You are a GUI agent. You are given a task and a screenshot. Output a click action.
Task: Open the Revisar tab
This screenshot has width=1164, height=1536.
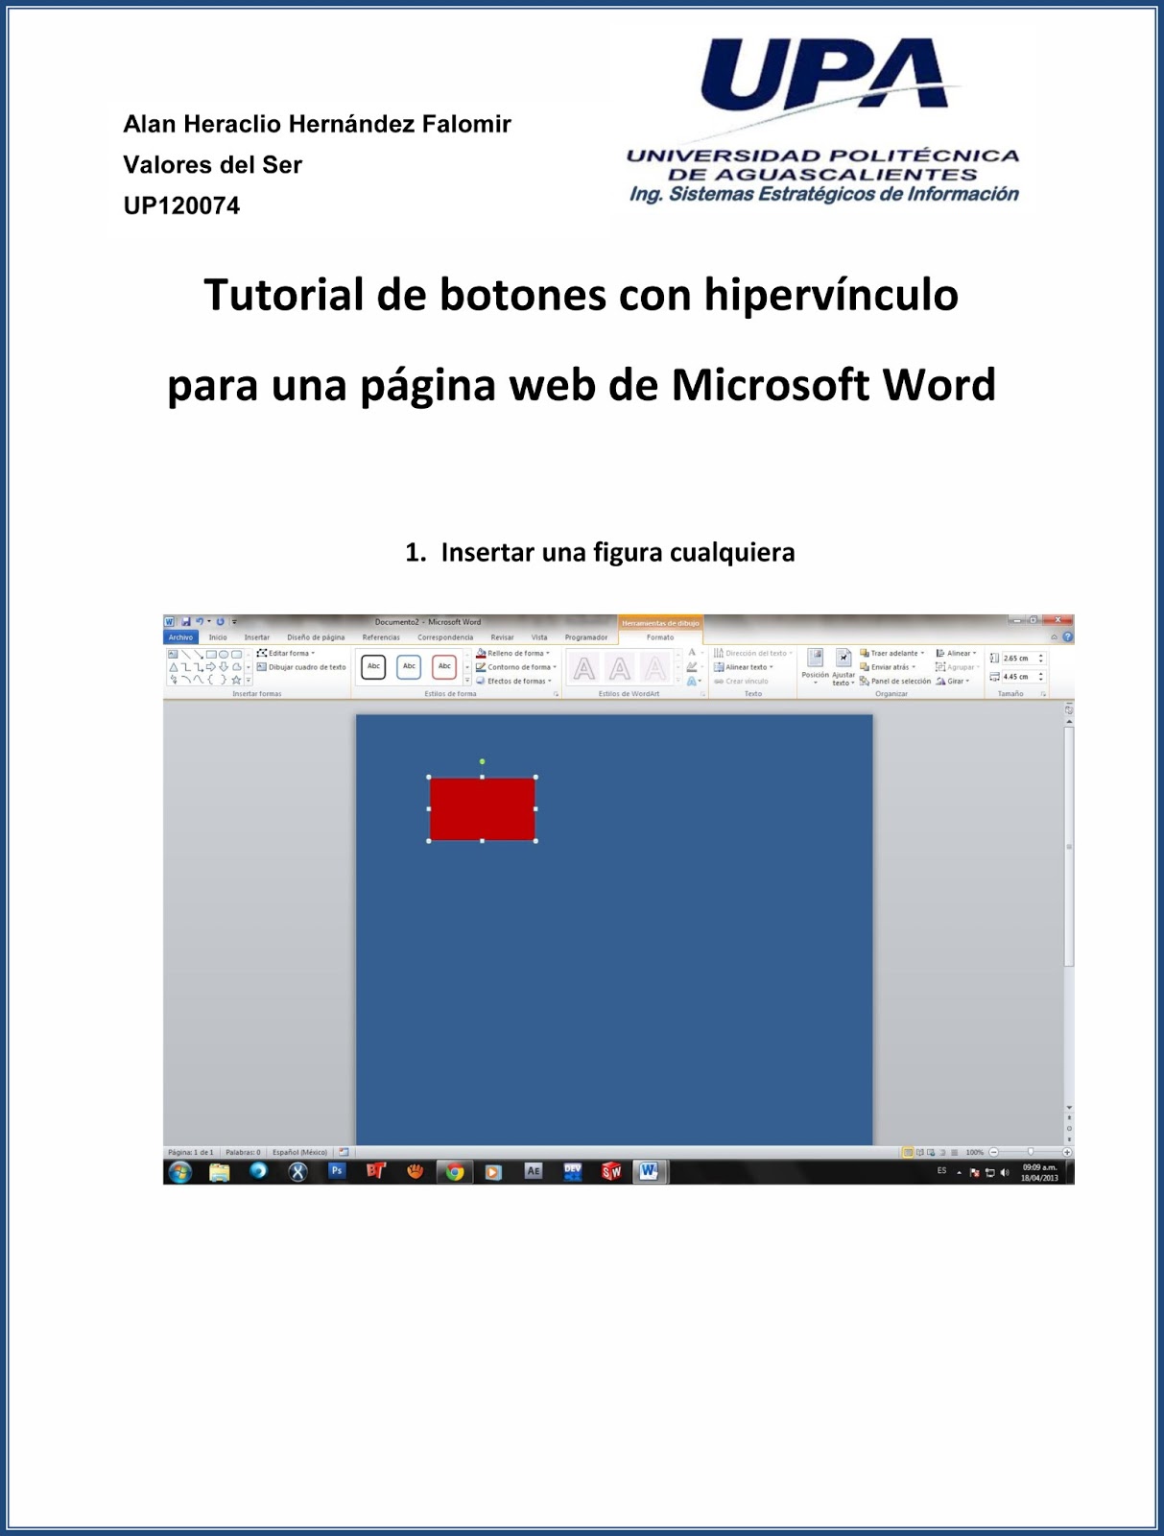(x=502, y=637)
